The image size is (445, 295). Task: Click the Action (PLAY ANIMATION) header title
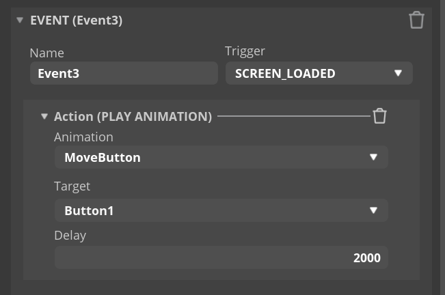[133, 117]
